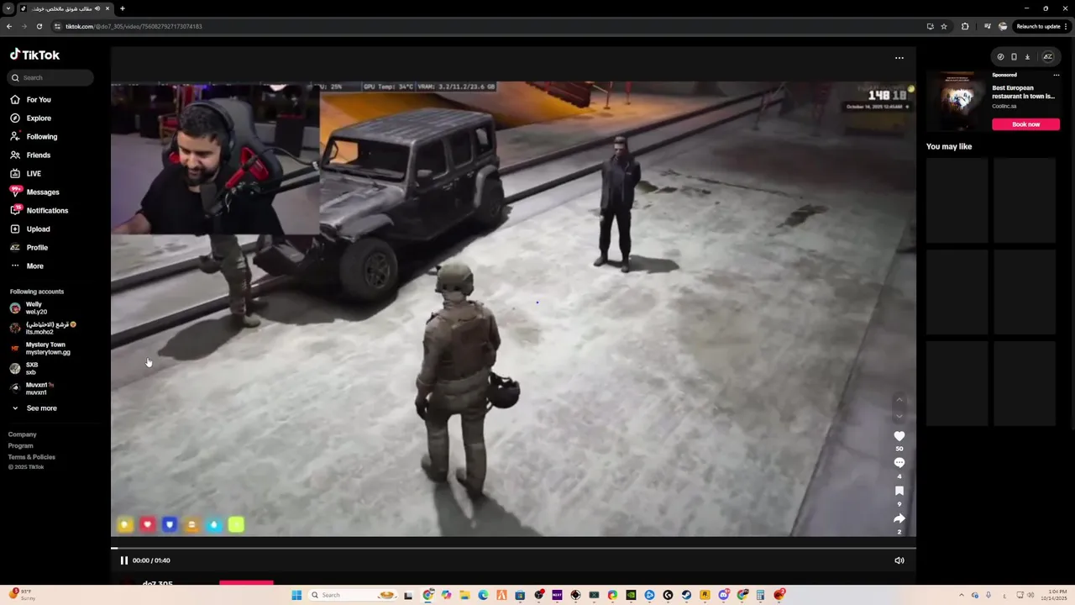Go to the previous video arrow
The image size is (1075, 605).
point(899,400)
